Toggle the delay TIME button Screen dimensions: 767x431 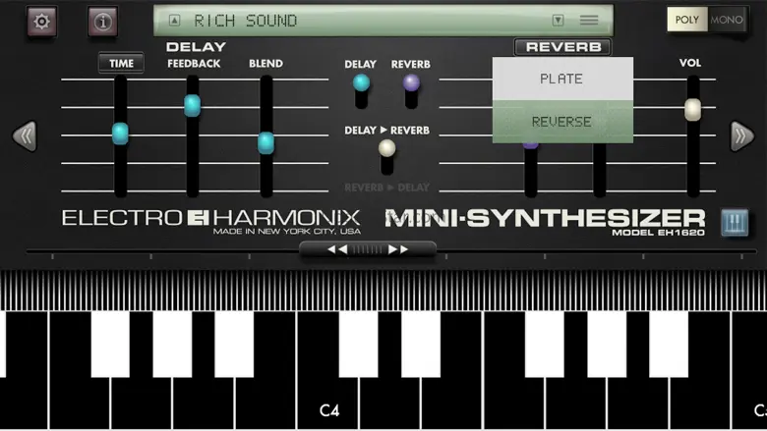click(x=121, y=63)
